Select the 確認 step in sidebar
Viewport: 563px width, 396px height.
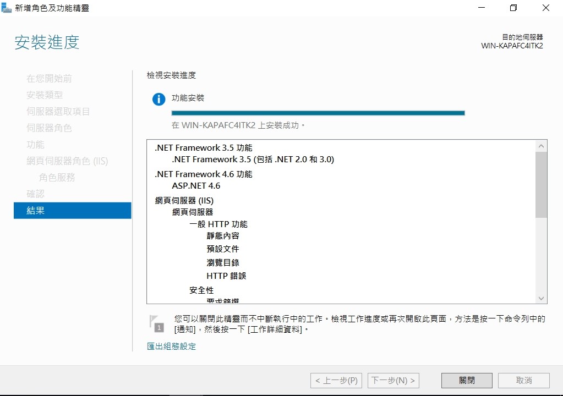click(x=36, y=194)
